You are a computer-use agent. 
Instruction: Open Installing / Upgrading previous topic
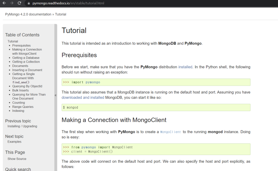click(x=22, y=126)
